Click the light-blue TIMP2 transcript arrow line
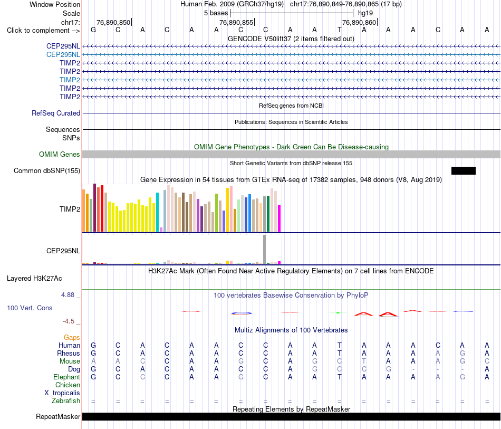 pyautogui.click(x=291, y=80)
